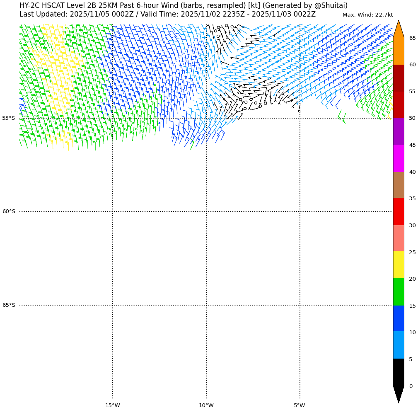The width and height of the screenshot is (418, 410).
Task: Select the yellow 20–25 kt colorbar swatch
Action: (x=398, y=264)
